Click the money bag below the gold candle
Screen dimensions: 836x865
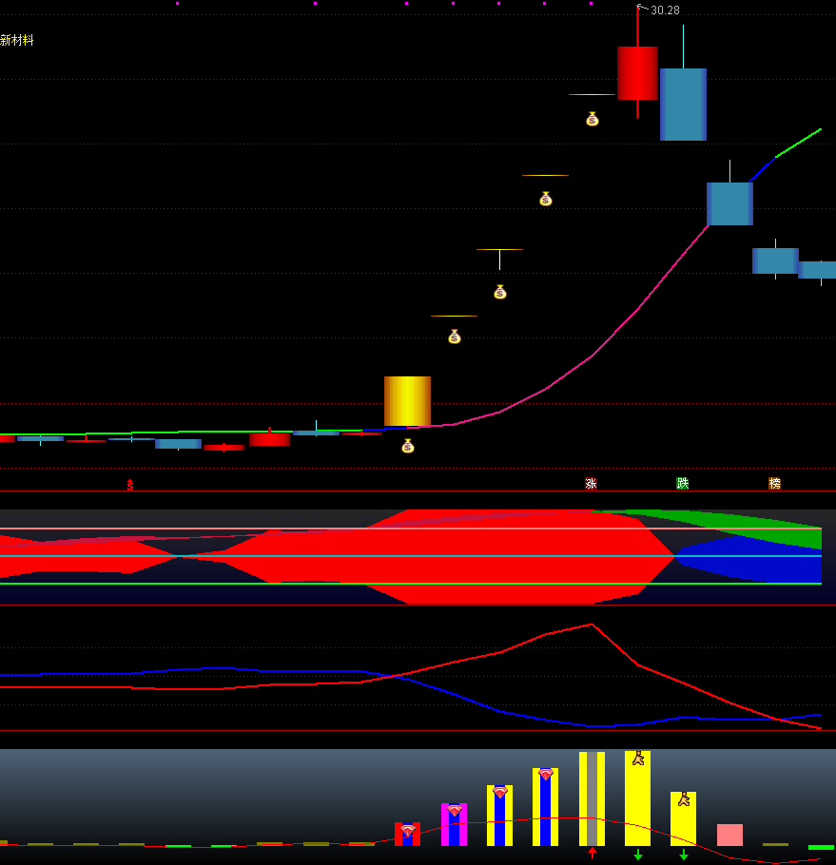[407, 446]
